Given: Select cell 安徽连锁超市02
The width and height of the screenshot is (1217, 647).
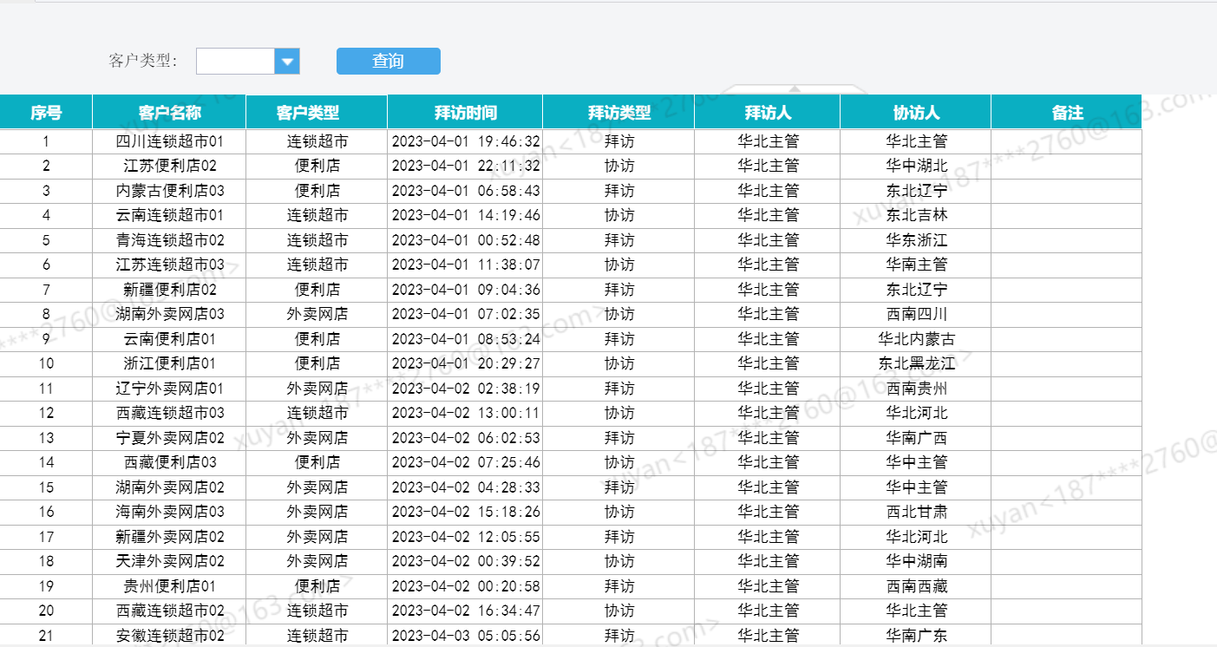Looking at the screenshot, I should (169, 636).
